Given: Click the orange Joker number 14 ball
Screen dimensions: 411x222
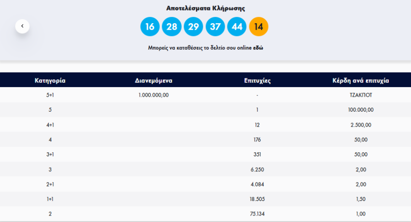Looking at the screenshot, I should point(258,26).
